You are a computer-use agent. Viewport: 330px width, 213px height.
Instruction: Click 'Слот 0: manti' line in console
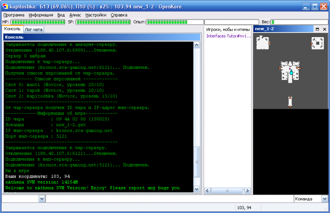54,85
